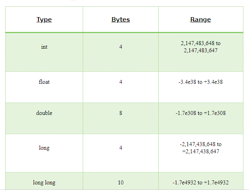Viewport: 249px width, 190px height.
Task: Click the long long bytes value 10
Action: coord(121,182)
